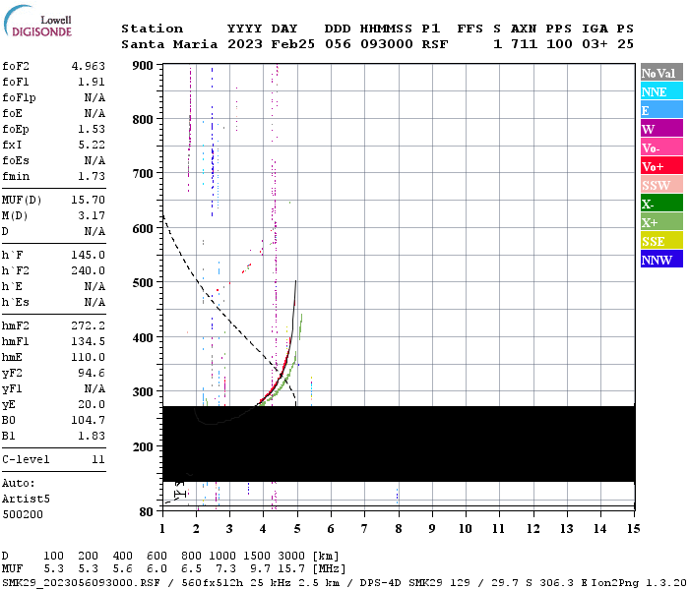Click the Santa Maria station name
The width and height of the screenshot is (689, 590).
coord(169,44)
